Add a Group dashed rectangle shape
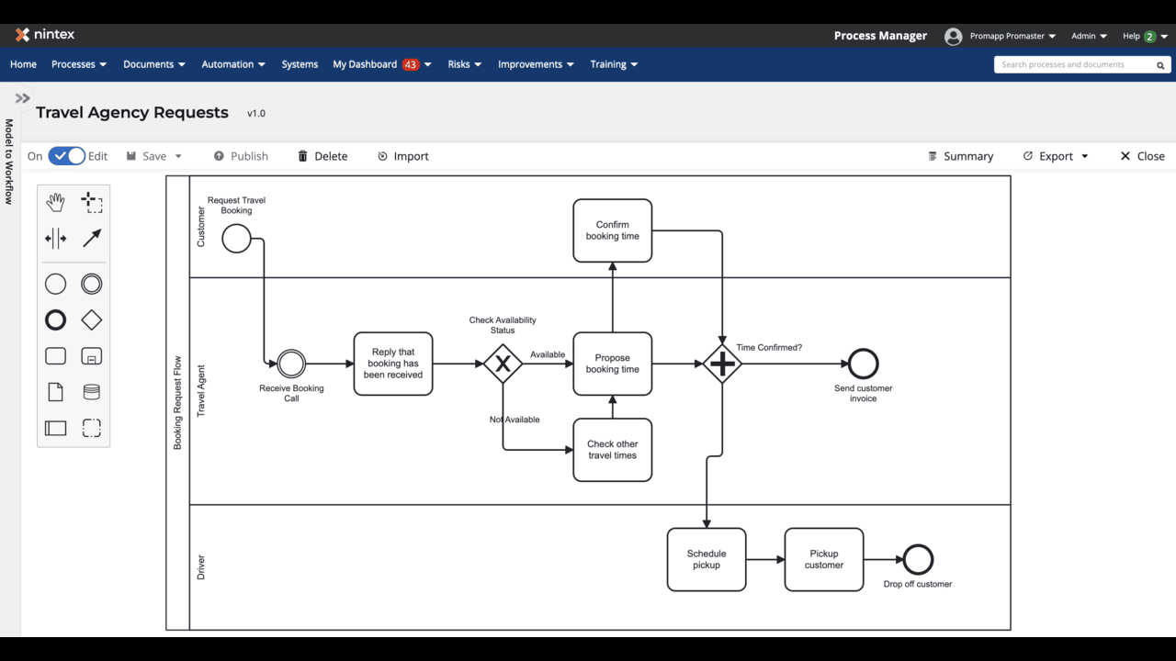1176x661 pixels. click(92, 428)
